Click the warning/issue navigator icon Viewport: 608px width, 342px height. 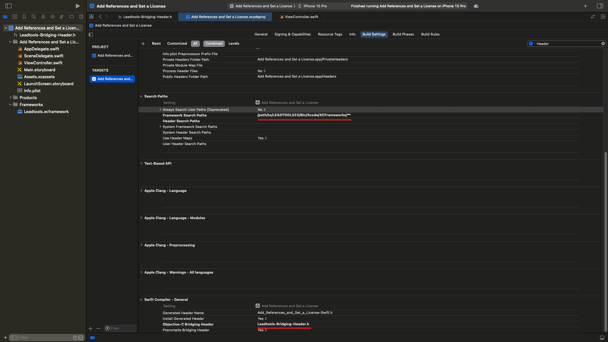pos(43,17)
